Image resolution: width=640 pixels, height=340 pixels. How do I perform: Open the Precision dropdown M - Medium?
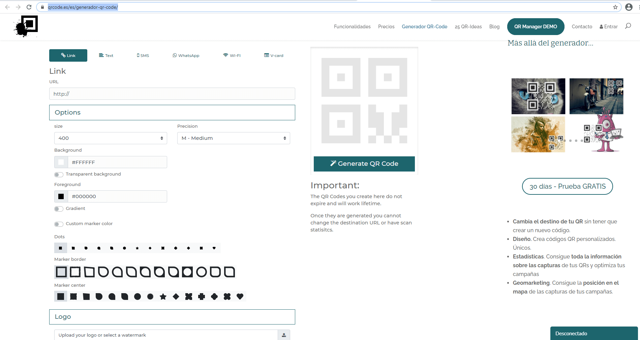click(x=234, y=138)
